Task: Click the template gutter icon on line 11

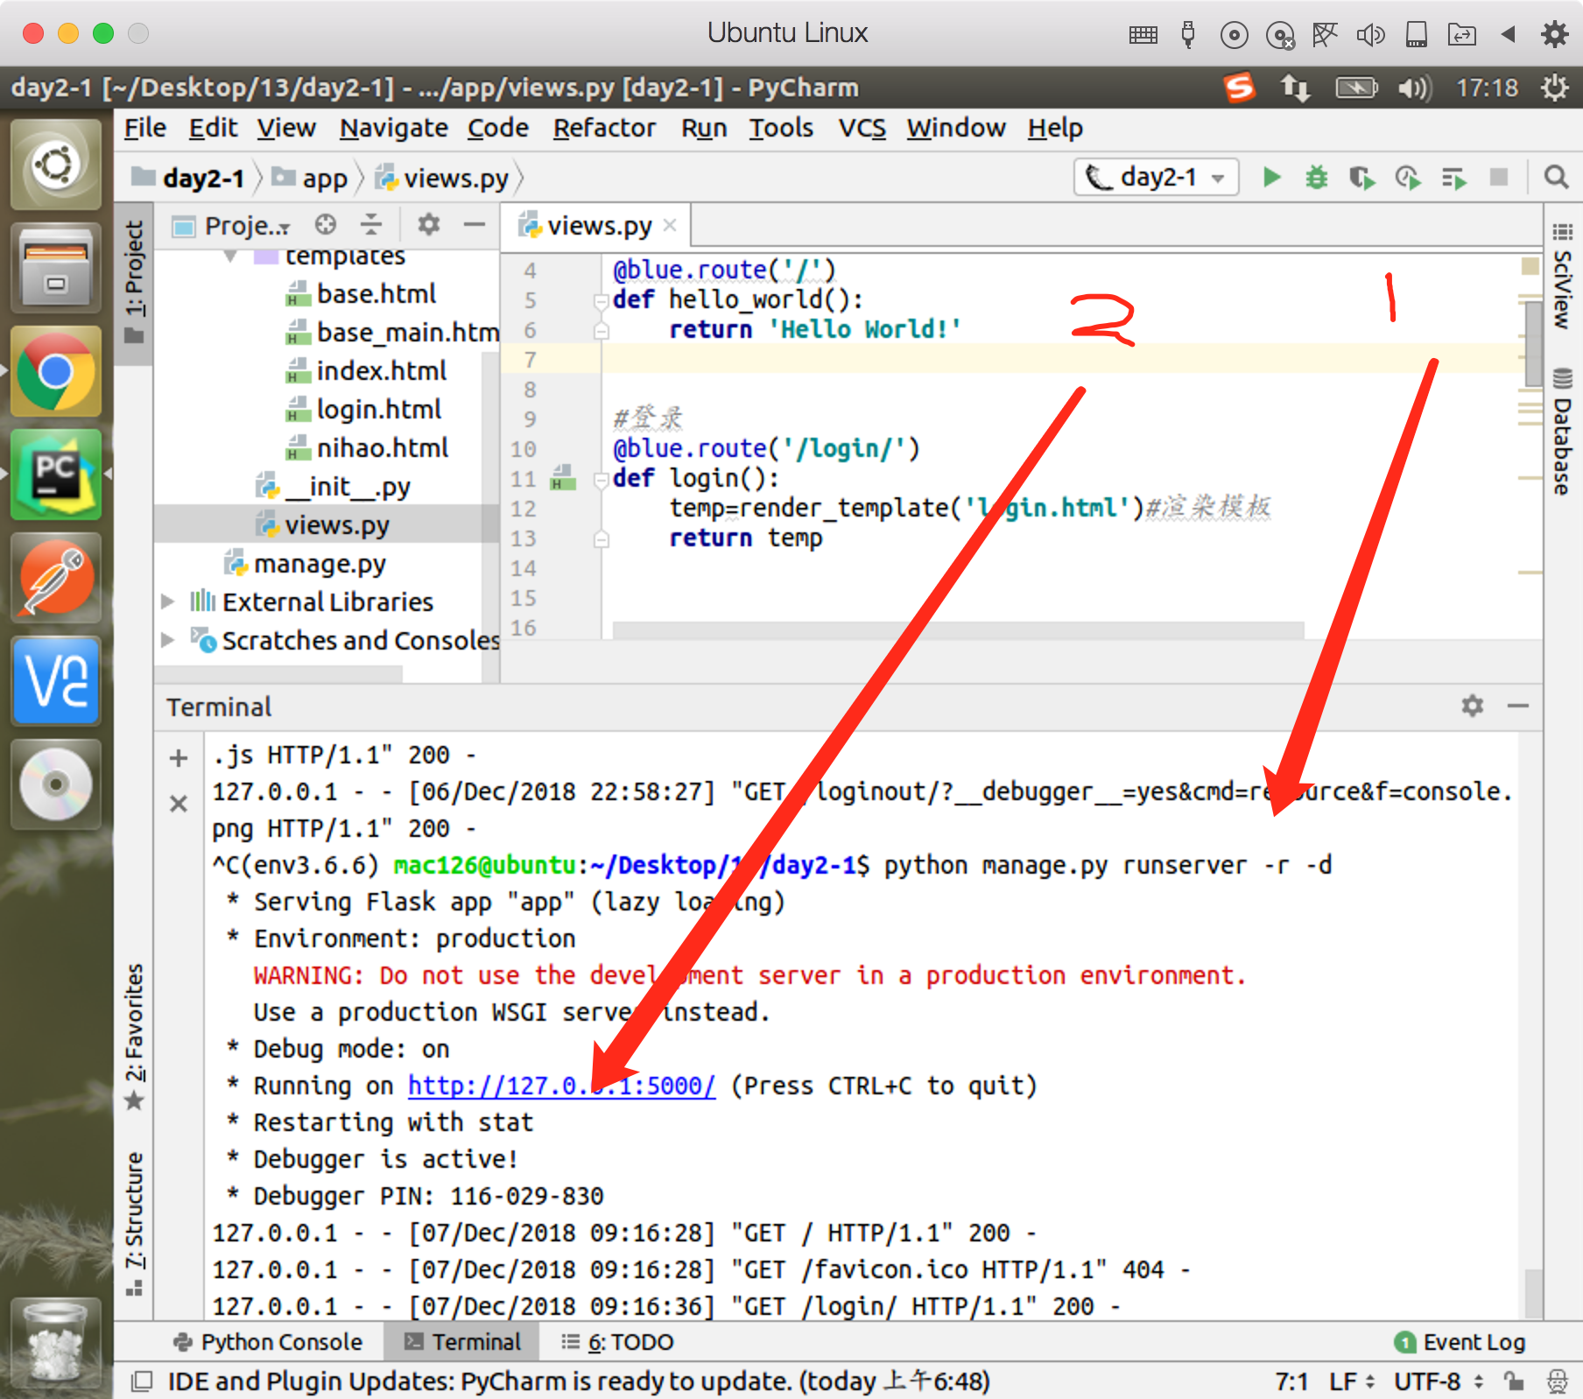Action: 563,478
